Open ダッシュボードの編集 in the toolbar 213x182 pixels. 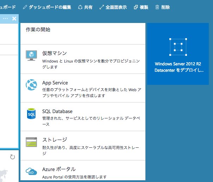(50, 7)
